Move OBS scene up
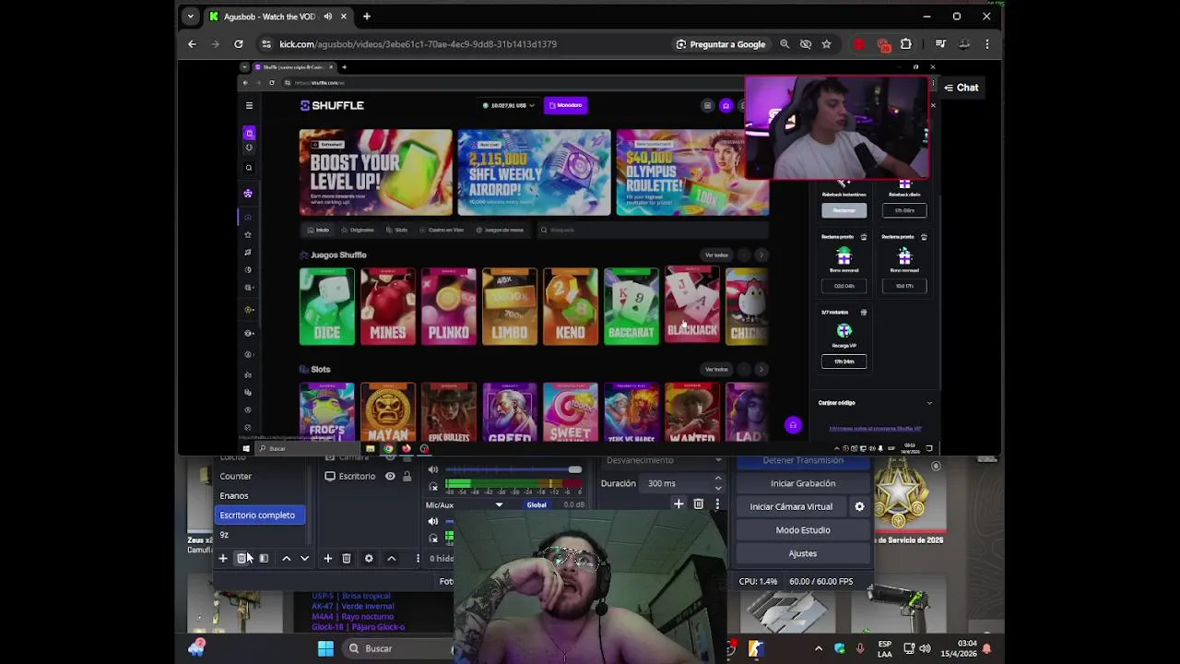1180x664 pixels. [286, 558]
